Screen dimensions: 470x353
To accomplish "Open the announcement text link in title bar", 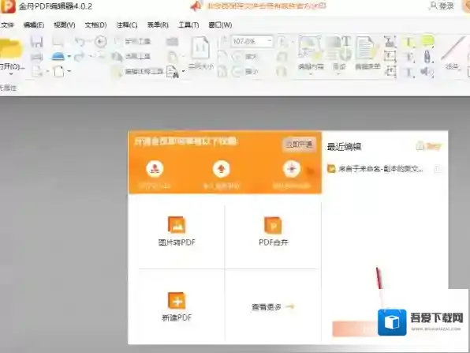I will (267, 6).
